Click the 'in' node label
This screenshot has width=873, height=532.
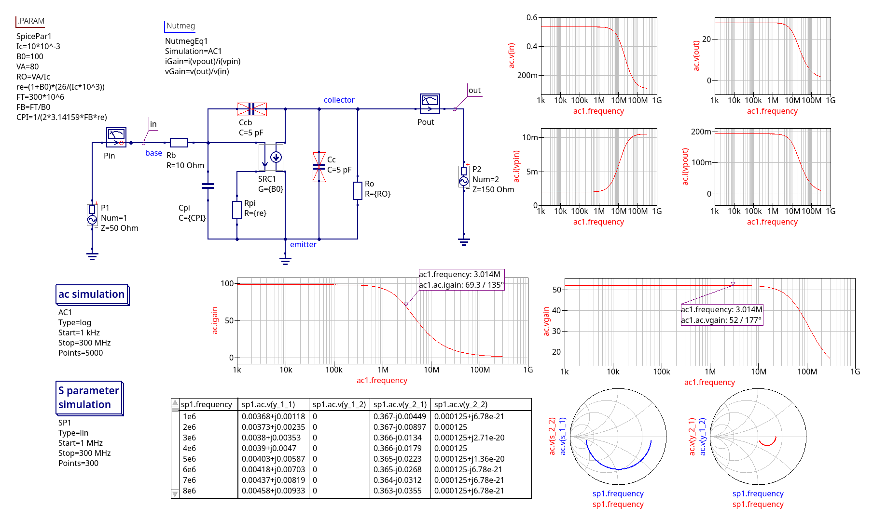pyautogui.click(x=153, y=124)
